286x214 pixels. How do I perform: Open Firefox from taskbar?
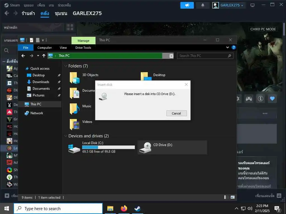click(x=124, y=208)
